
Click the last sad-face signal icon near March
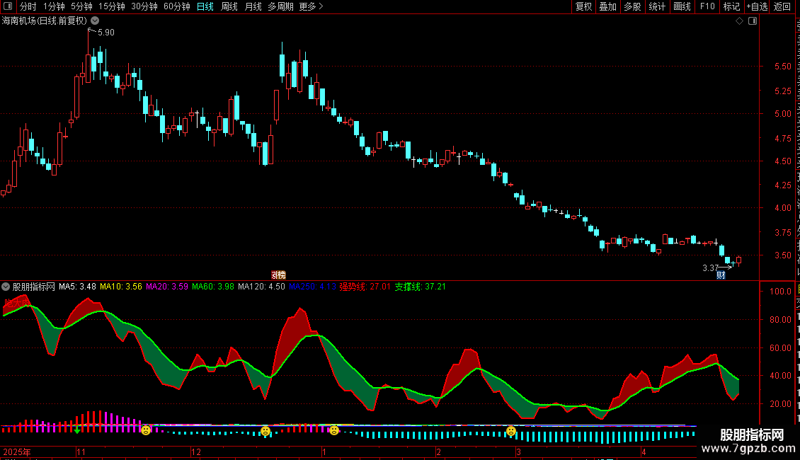[510, 432]
